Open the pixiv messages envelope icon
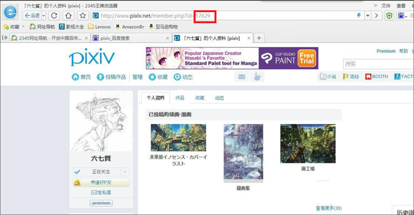The width and height of the screenshot is (414, 215). [242, 77]
